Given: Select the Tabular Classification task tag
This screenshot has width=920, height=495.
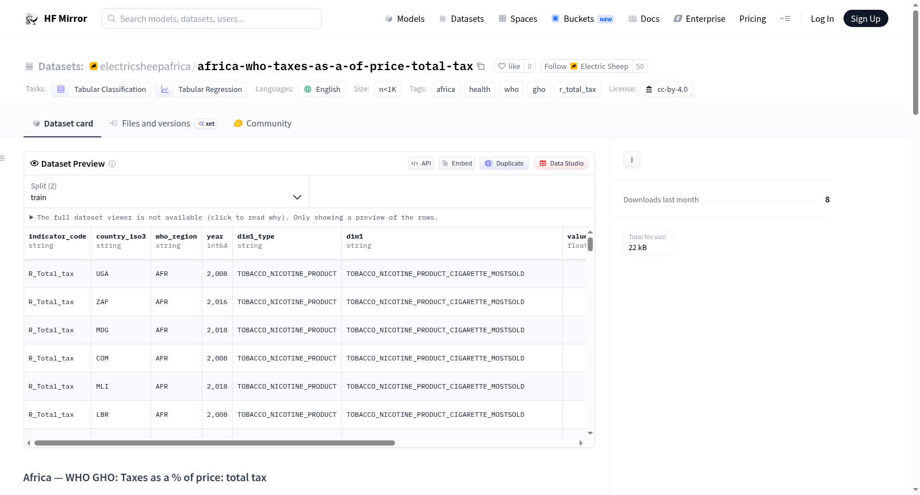Looking at the screenshot, I should [101, 89].
